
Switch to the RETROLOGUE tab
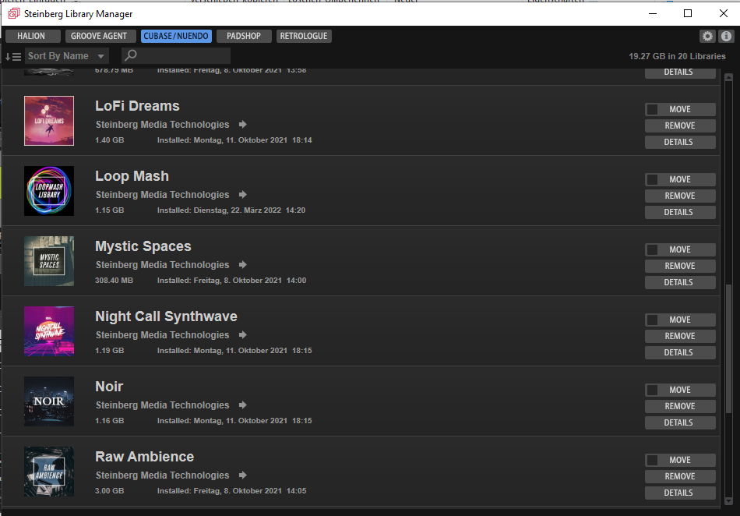click(x=304, y=36)
